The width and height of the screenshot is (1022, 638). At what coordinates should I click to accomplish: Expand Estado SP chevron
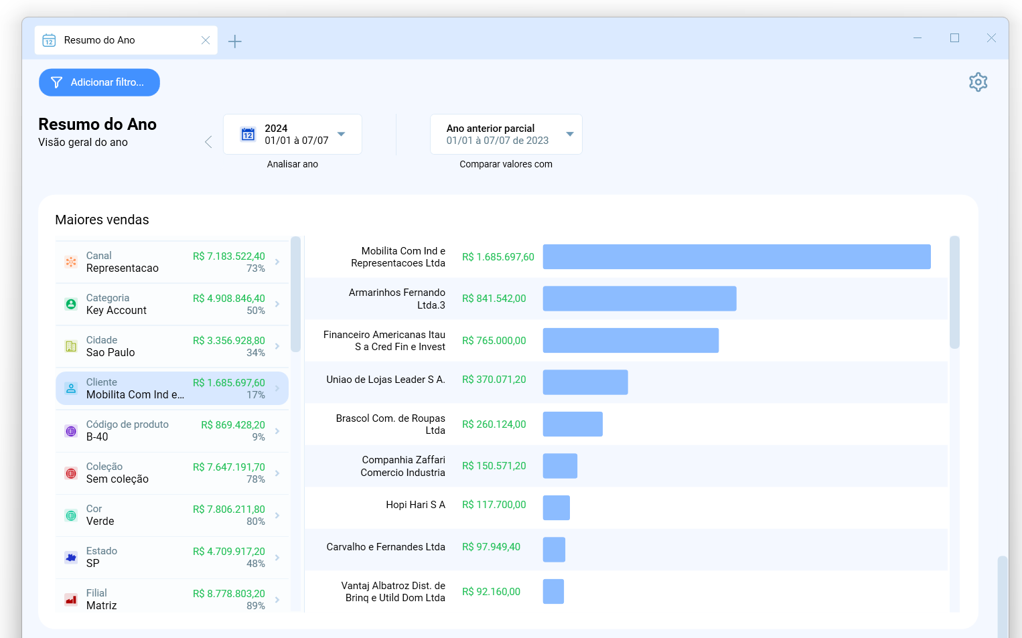point(277,557)
